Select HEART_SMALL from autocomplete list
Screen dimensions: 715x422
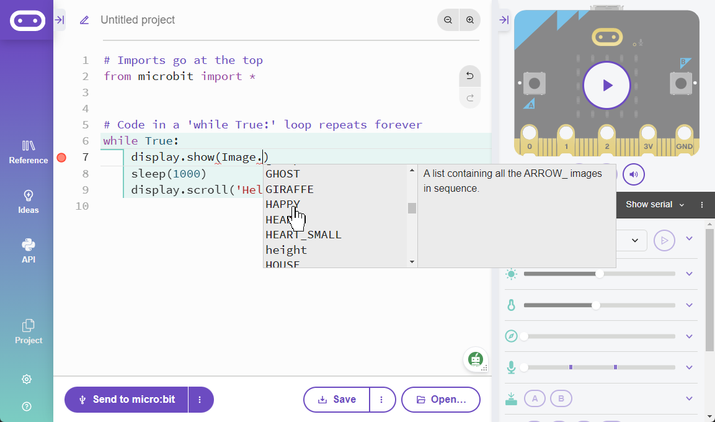pos(335,235)
